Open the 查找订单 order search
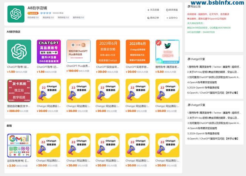The image size is (246, 176). pos(153,18)
